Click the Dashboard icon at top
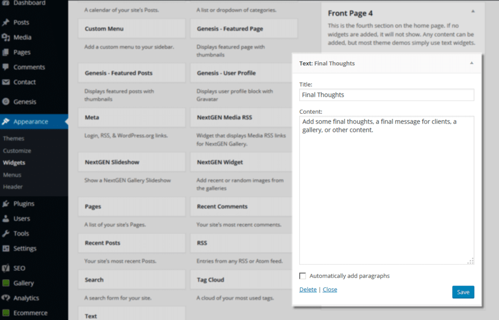The height and width of the screenshot is (320, 499). 6,2
